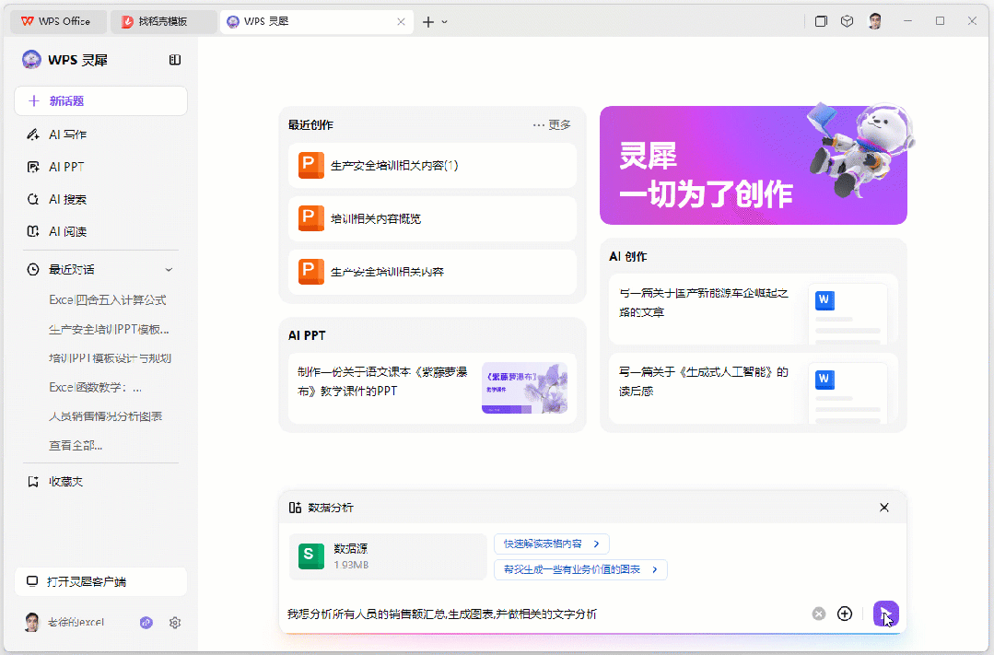Click 打开灵犀客户端 button
994x655 pixels.
[x=100, y=581]
